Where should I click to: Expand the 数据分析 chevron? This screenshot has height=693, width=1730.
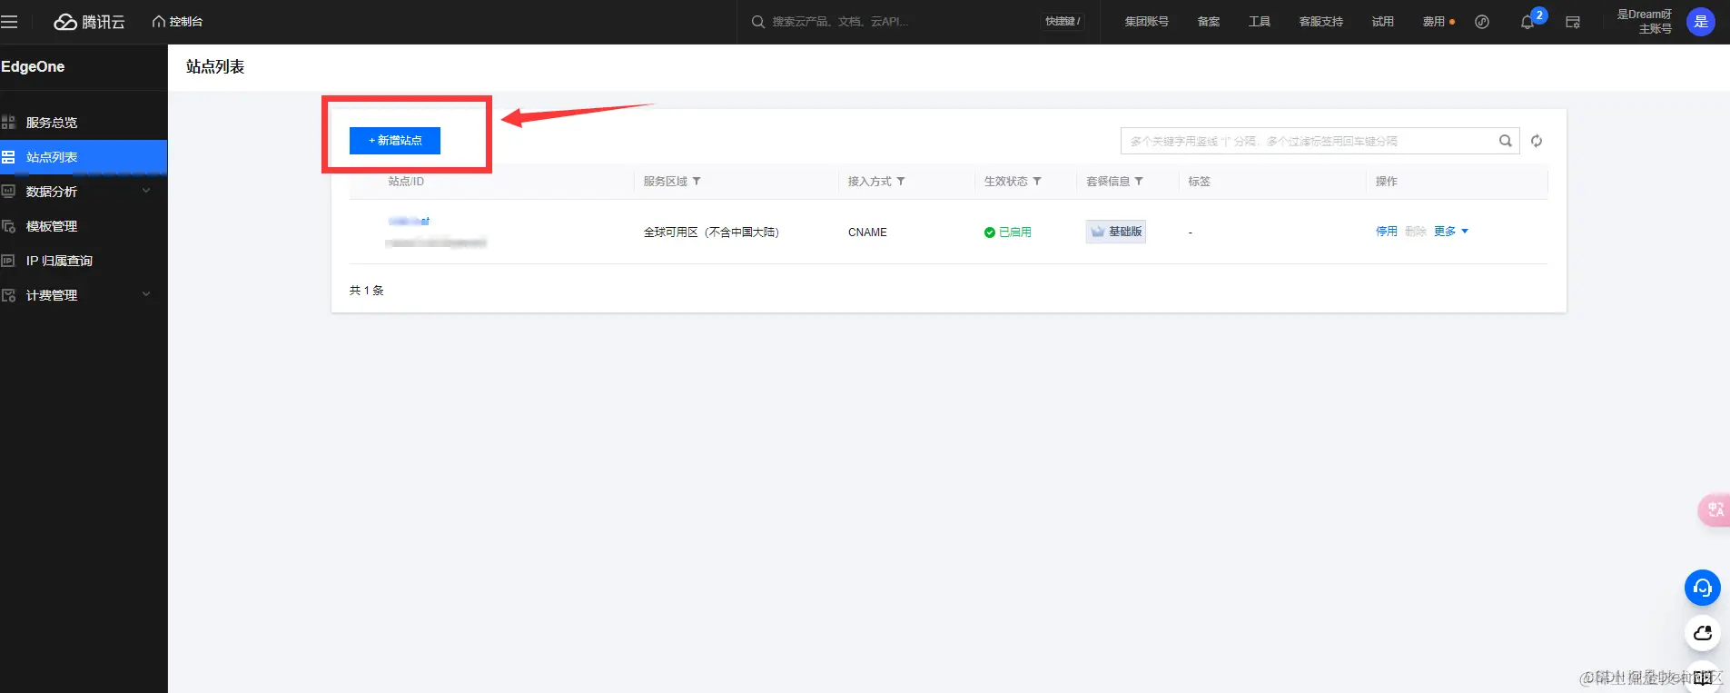(146, 191)
